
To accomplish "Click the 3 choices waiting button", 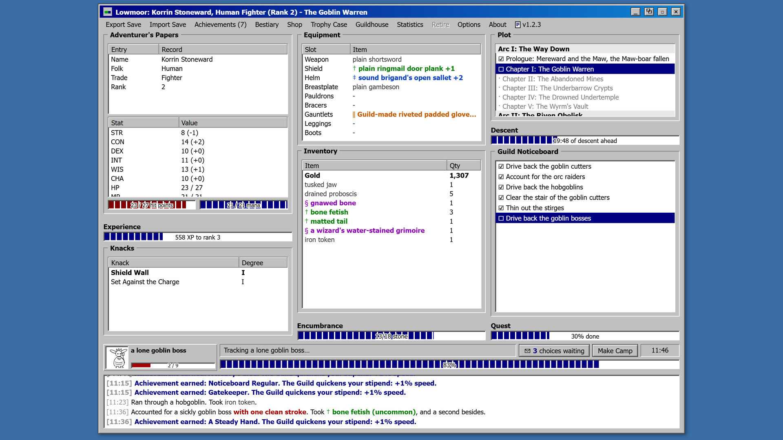I will pos(554,351).
